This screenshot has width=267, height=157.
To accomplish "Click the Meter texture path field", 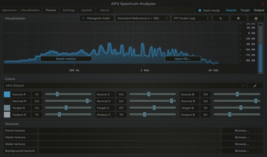I will (x=130, y=137).
